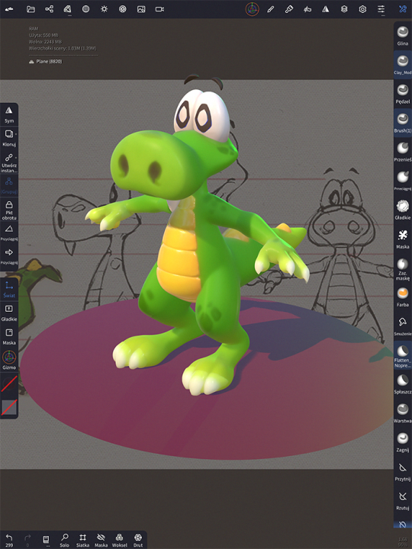Click Utwórz instancję button

coord(8,162)
